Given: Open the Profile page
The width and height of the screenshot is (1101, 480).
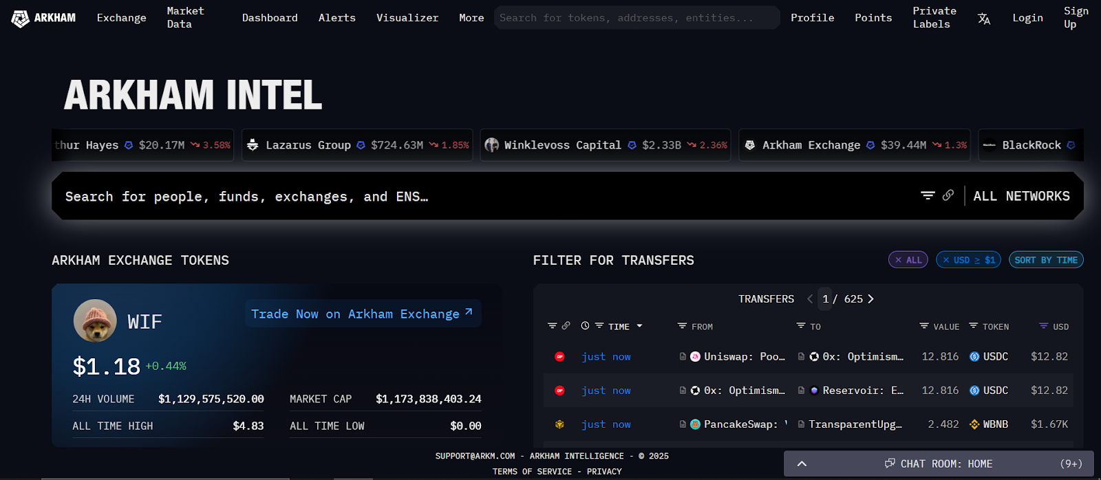Looking at the screenshot, I should click(812, 18).
